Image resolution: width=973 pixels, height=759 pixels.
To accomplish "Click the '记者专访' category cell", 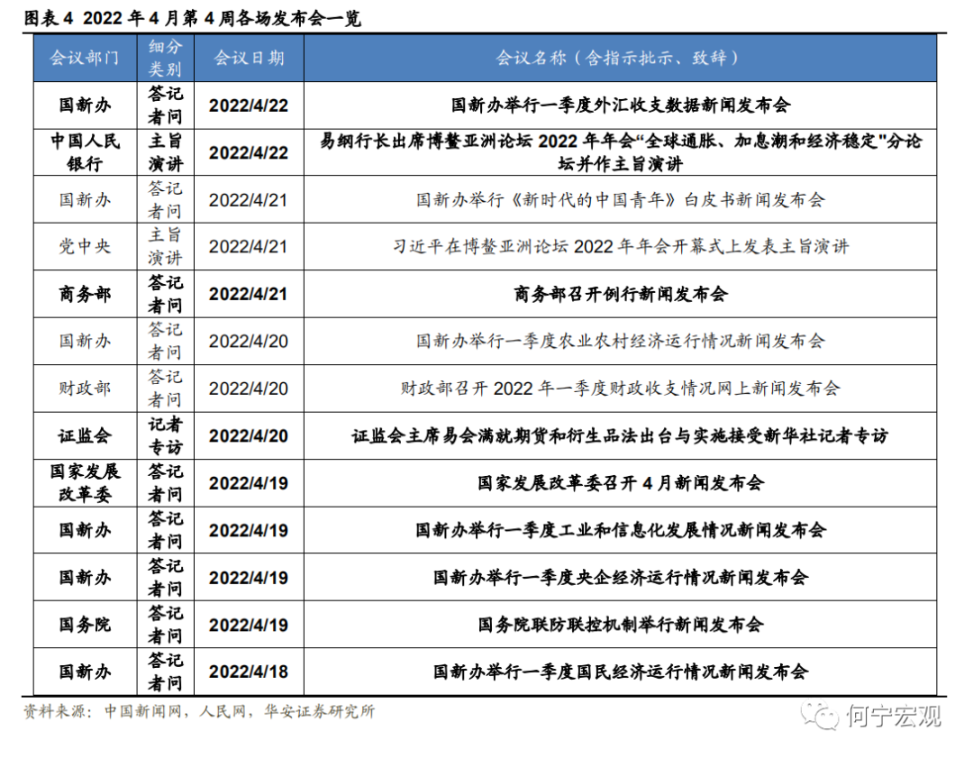I will tap(165, 435).
